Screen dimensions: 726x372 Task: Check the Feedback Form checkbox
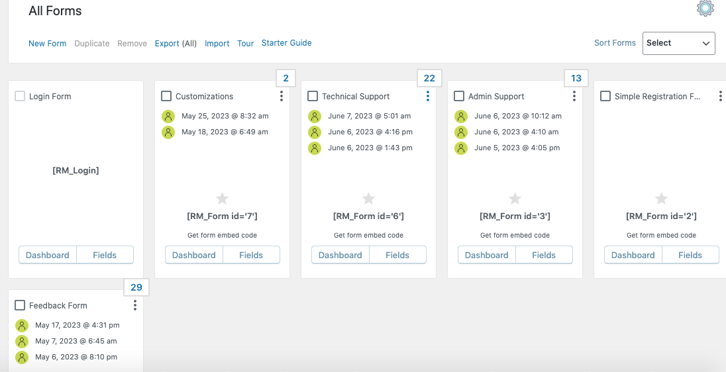[20, 305]
